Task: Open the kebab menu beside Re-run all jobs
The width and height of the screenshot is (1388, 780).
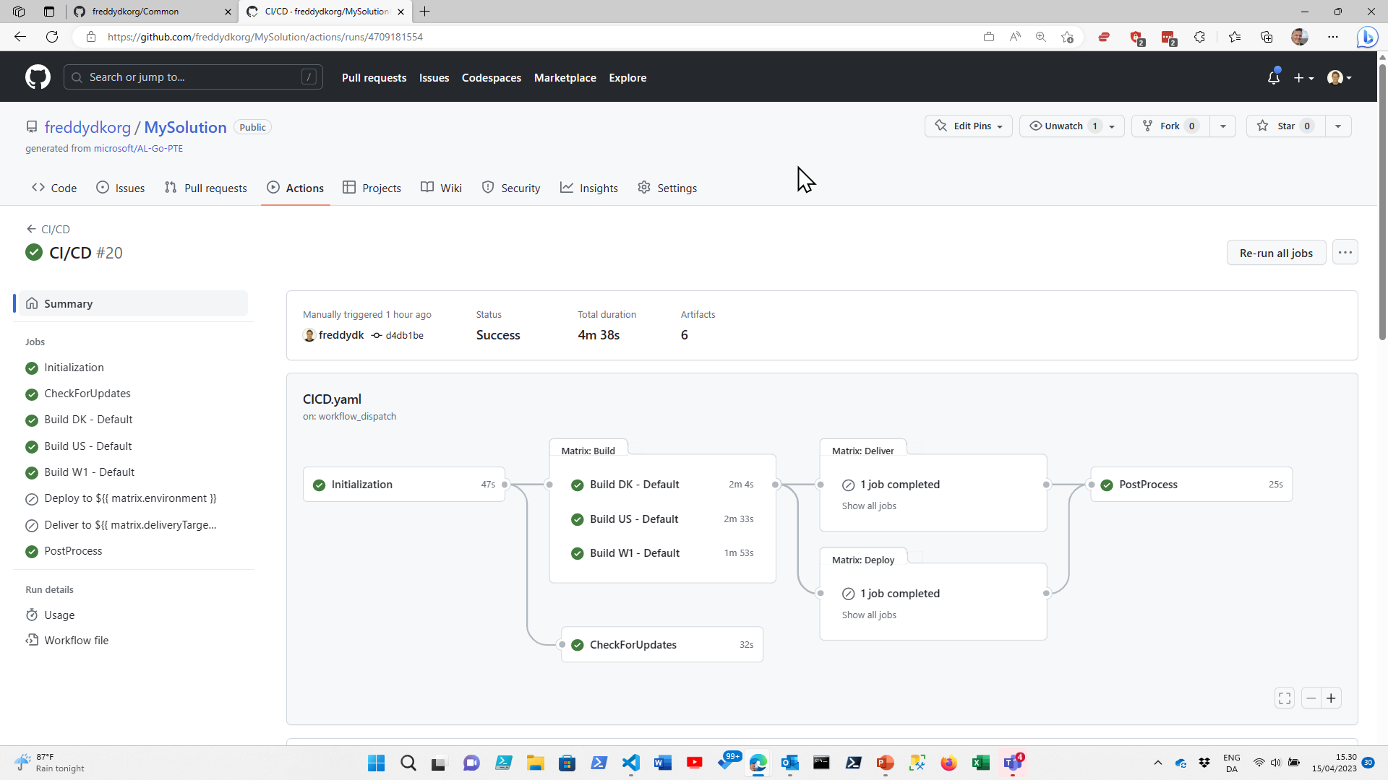Action: tap(1345, 252)
